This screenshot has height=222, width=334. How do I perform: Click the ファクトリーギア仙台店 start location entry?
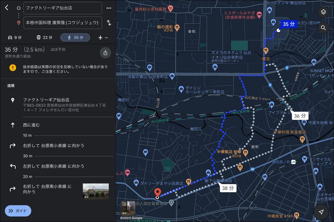click(58, 105)
